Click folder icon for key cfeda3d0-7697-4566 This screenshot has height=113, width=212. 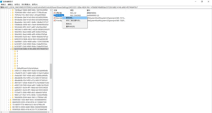[x=13, y=76]
